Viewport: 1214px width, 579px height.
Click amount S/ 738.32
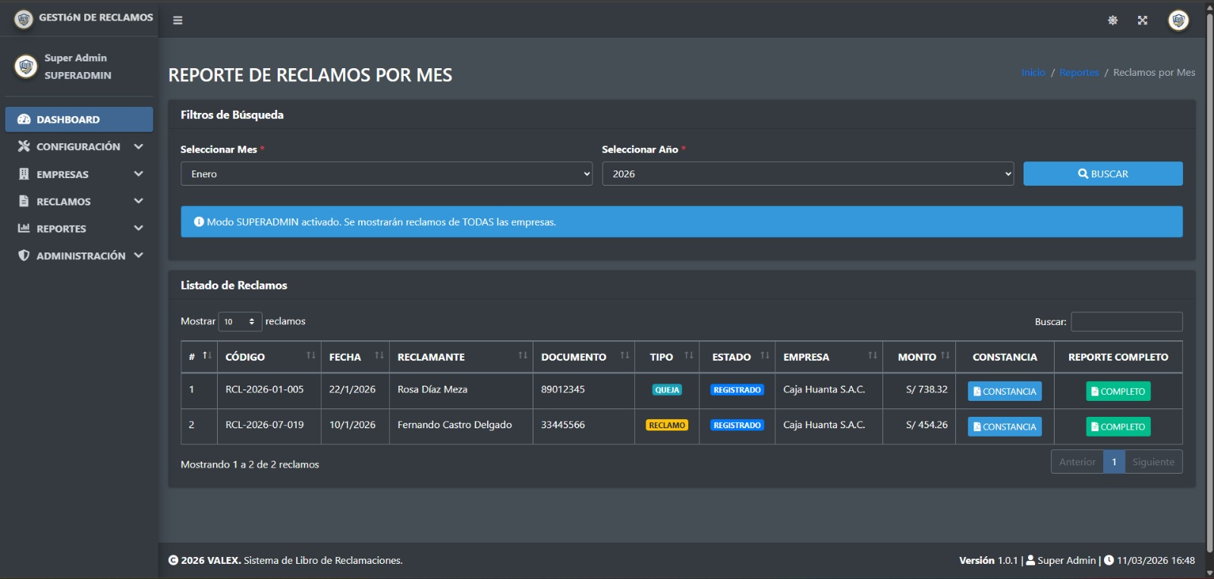pyautogui.click(x=926, y=390)
